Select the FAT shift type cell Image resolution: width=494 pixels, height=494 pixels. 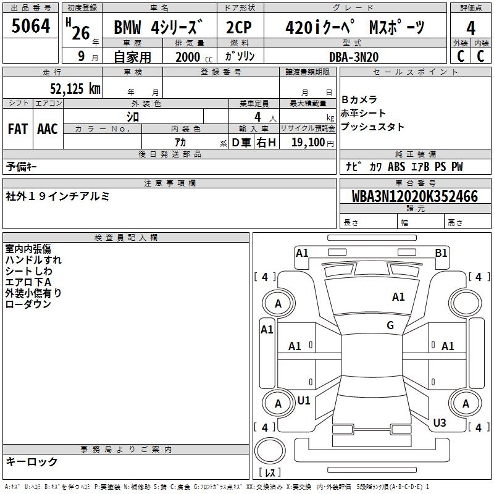[x=17, y=128]
